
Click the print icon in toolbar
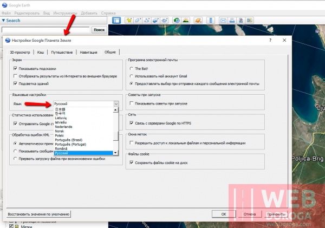232,21
